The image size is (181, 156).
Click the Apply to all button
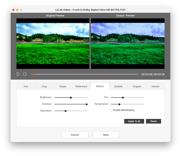(x=134, y=121)
